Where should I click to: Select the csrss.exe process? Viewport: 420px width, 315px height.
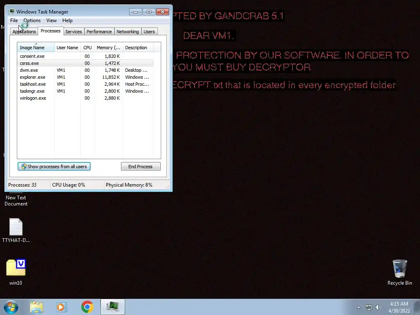pos(85,63)
